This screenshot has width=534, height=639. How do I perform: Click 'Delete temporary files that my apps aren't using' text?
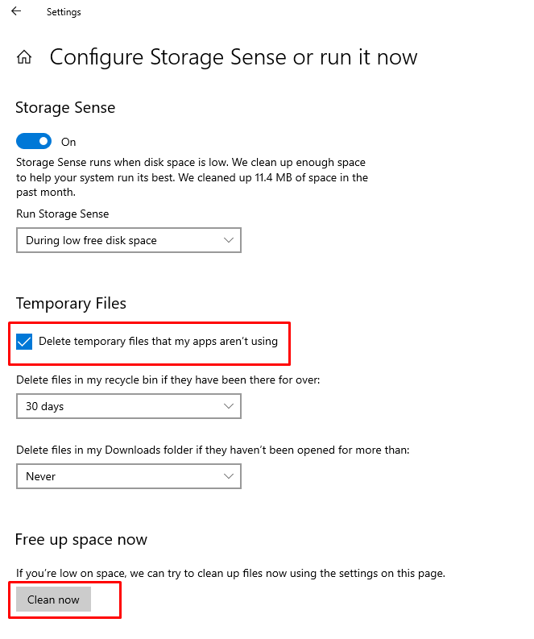[x=158, y=342]
